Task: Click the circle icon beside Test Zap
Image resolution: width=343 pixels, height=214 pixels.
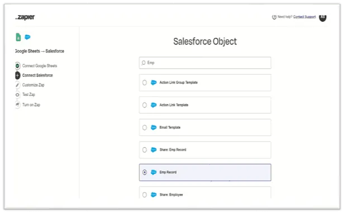Action: pyautogui.click(x=17, y=95)
